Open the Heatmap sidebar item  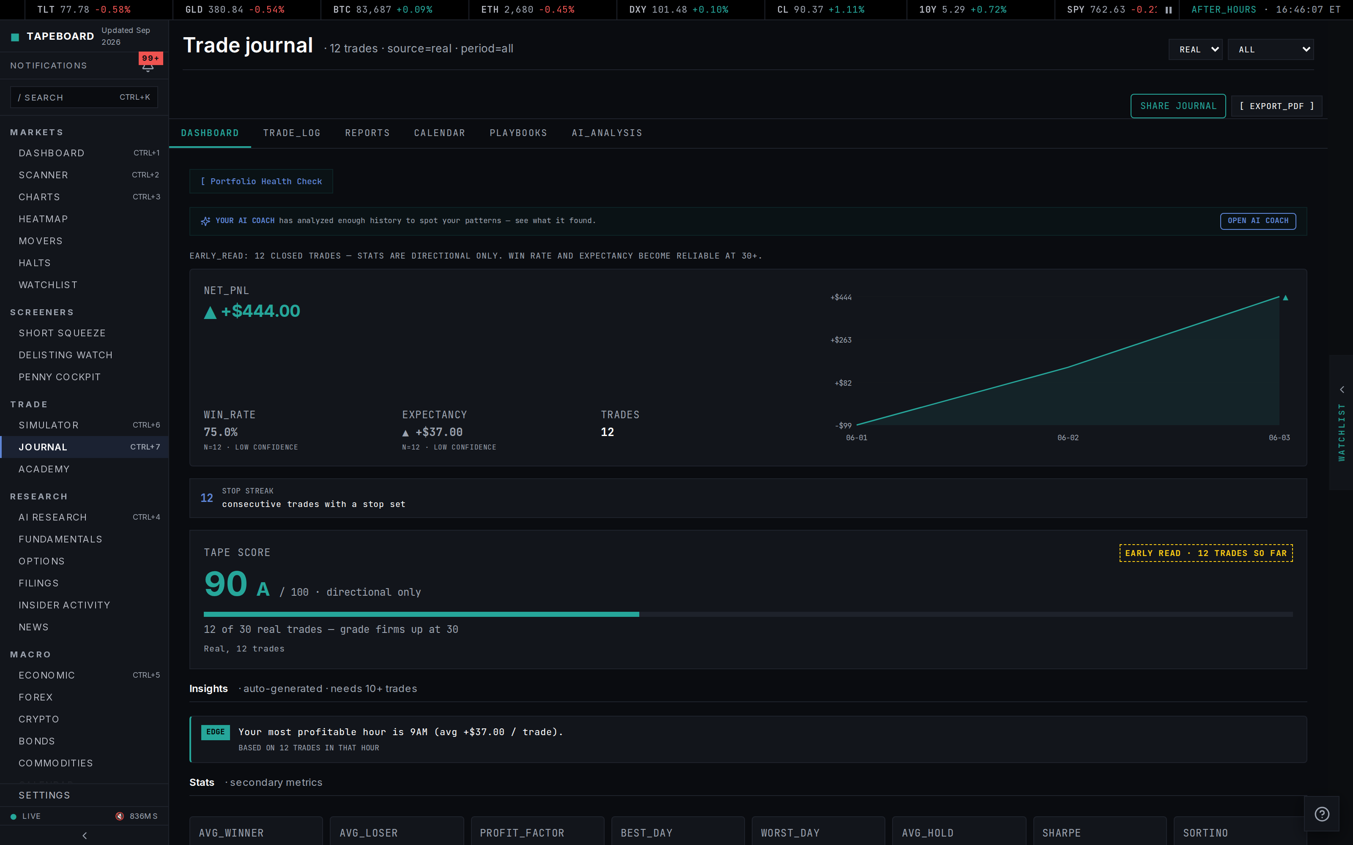point(85,219)
